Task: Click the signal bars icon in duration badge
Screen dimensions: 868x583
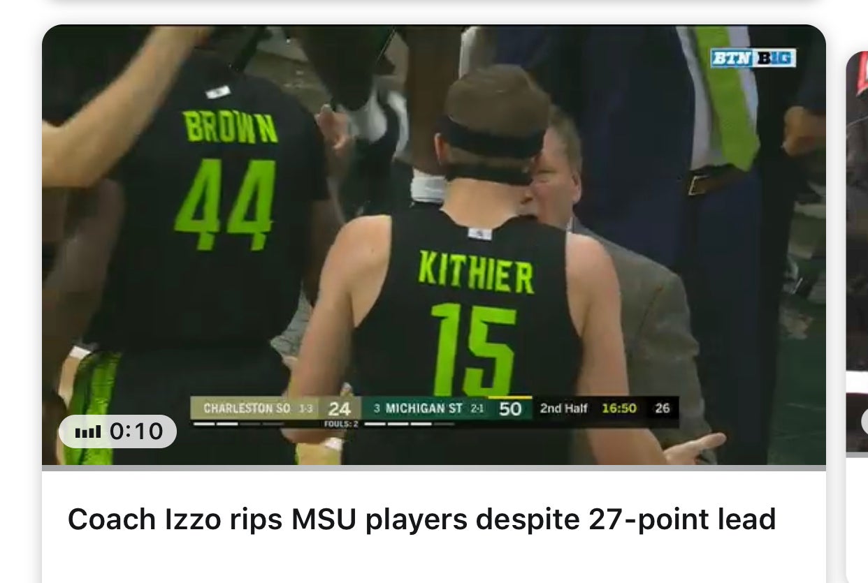Action: pyautogui.click(x=87, y=432)
